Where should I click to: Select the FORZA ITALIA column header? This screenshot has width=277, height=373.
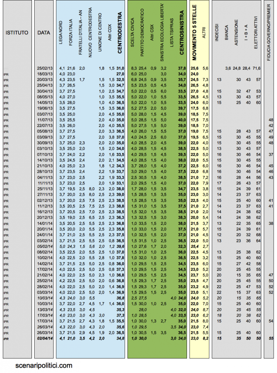pos(70,32)
